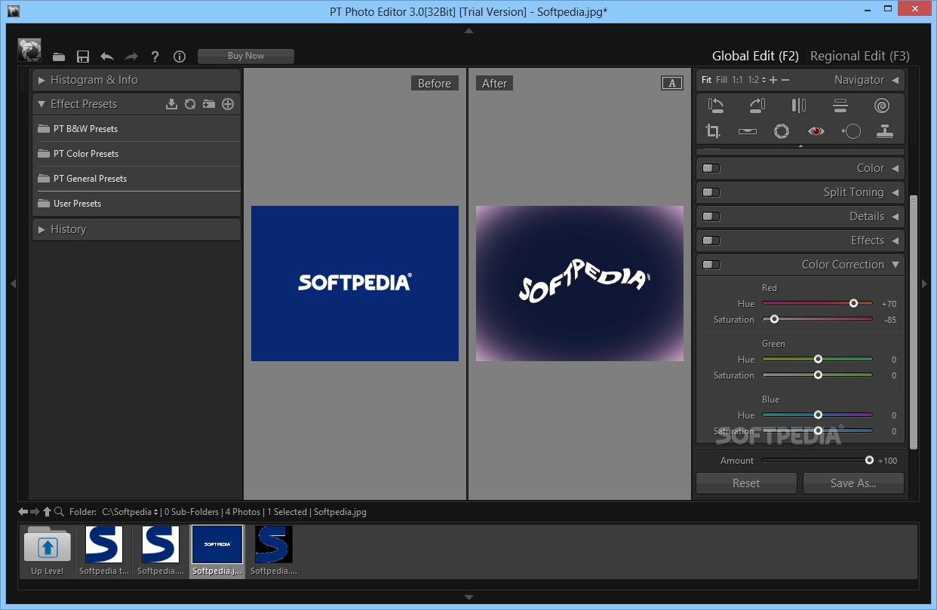Switch to Regional Edit (F3) tab
The height and width of the screenshot is (610, 937).
860,56
